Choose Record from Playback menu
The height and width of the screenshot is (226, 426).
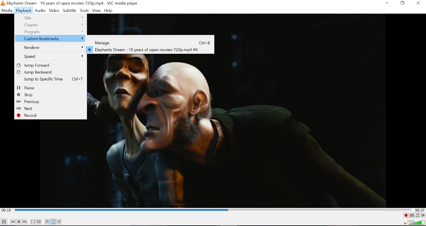51,115
